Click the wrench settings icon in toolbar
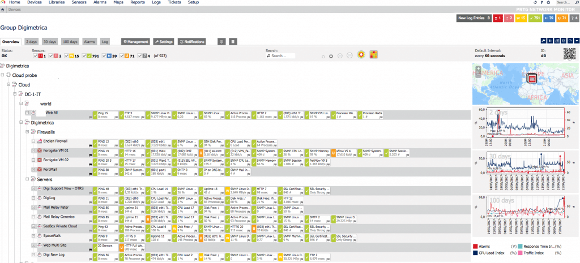Screen dimensions: 580x263 click(x=543, y=41)
